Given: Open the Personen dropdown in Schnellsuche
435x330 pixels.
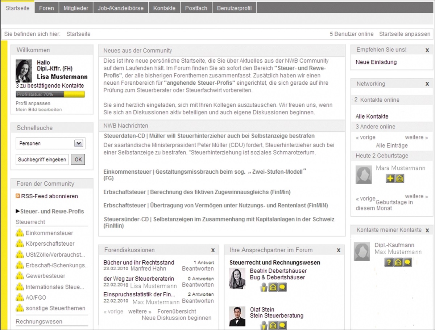Looking at the screenshot, I should coord(79,143).
